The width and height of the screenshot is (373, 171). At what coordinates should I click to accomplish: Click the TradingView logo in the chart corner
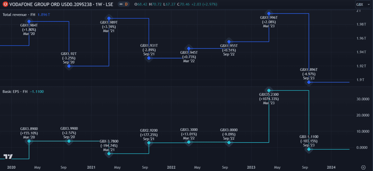(x=8, y=156)
